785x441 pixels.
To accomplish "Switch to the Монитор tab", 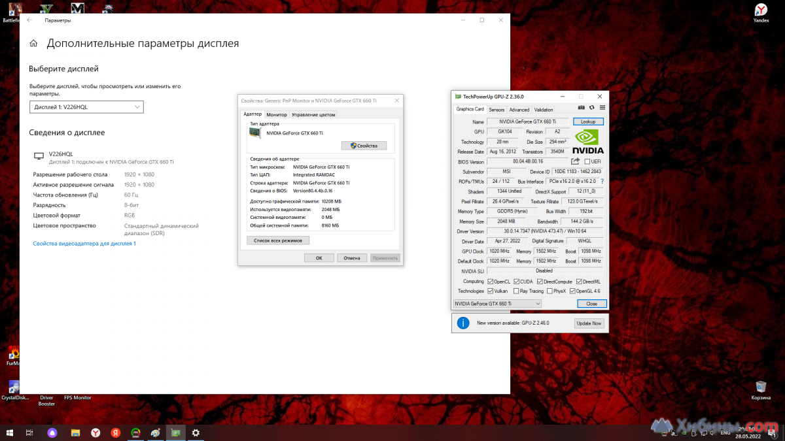I will point(277,114).
